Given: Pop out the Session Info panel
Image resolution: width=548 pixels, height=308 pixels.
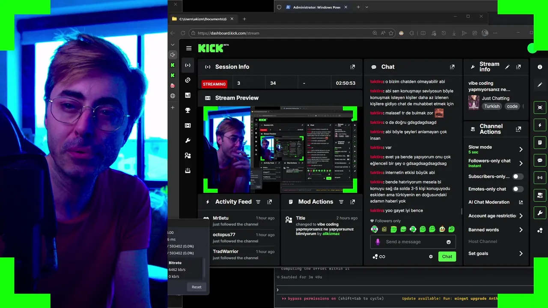Looking at the screenshot, I should click(352, 67).
